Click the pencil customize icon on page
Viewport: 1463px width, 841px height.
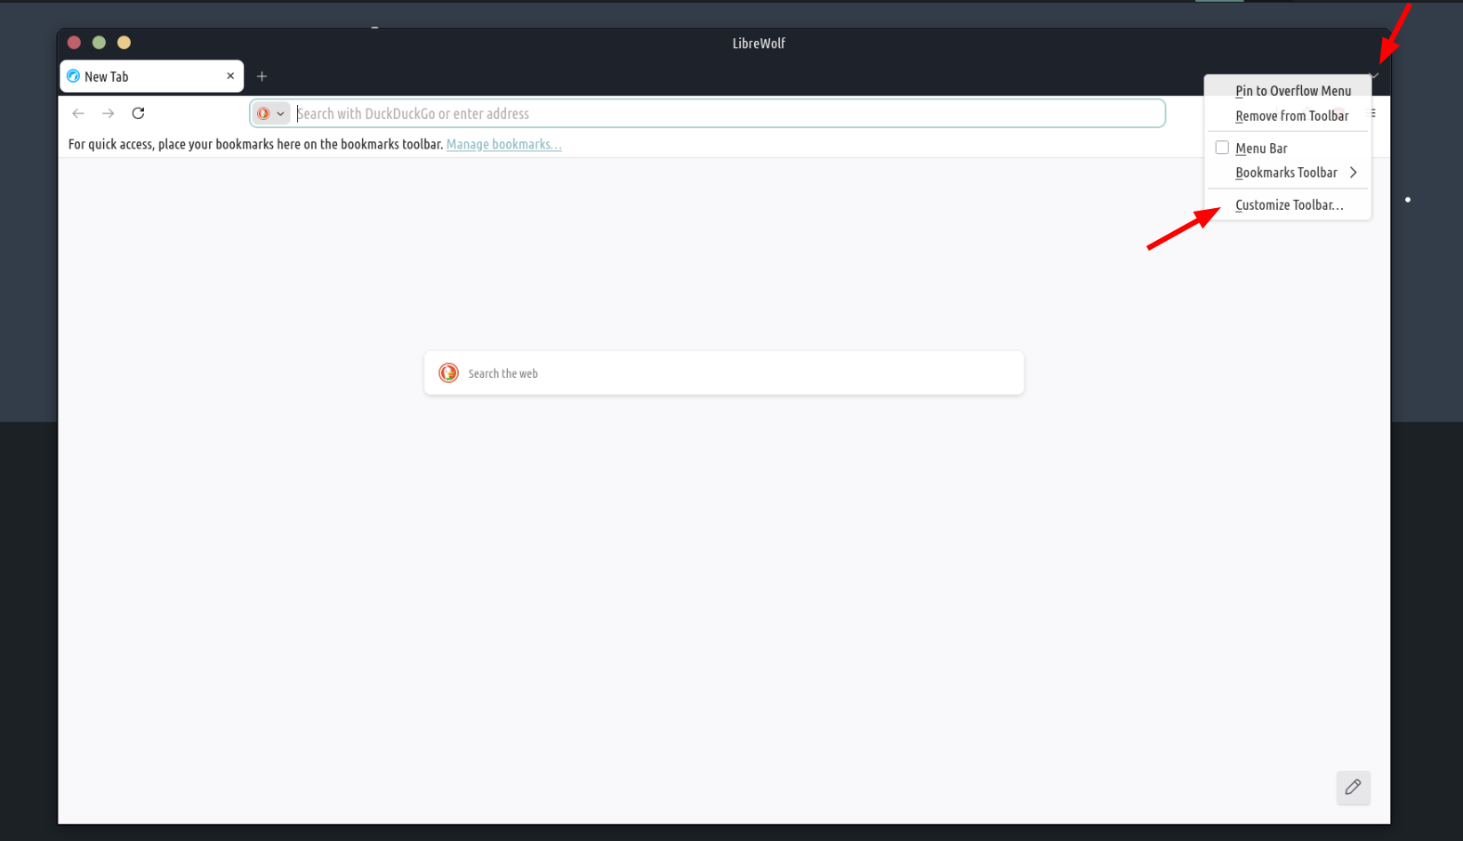(x=1353, y=788)
